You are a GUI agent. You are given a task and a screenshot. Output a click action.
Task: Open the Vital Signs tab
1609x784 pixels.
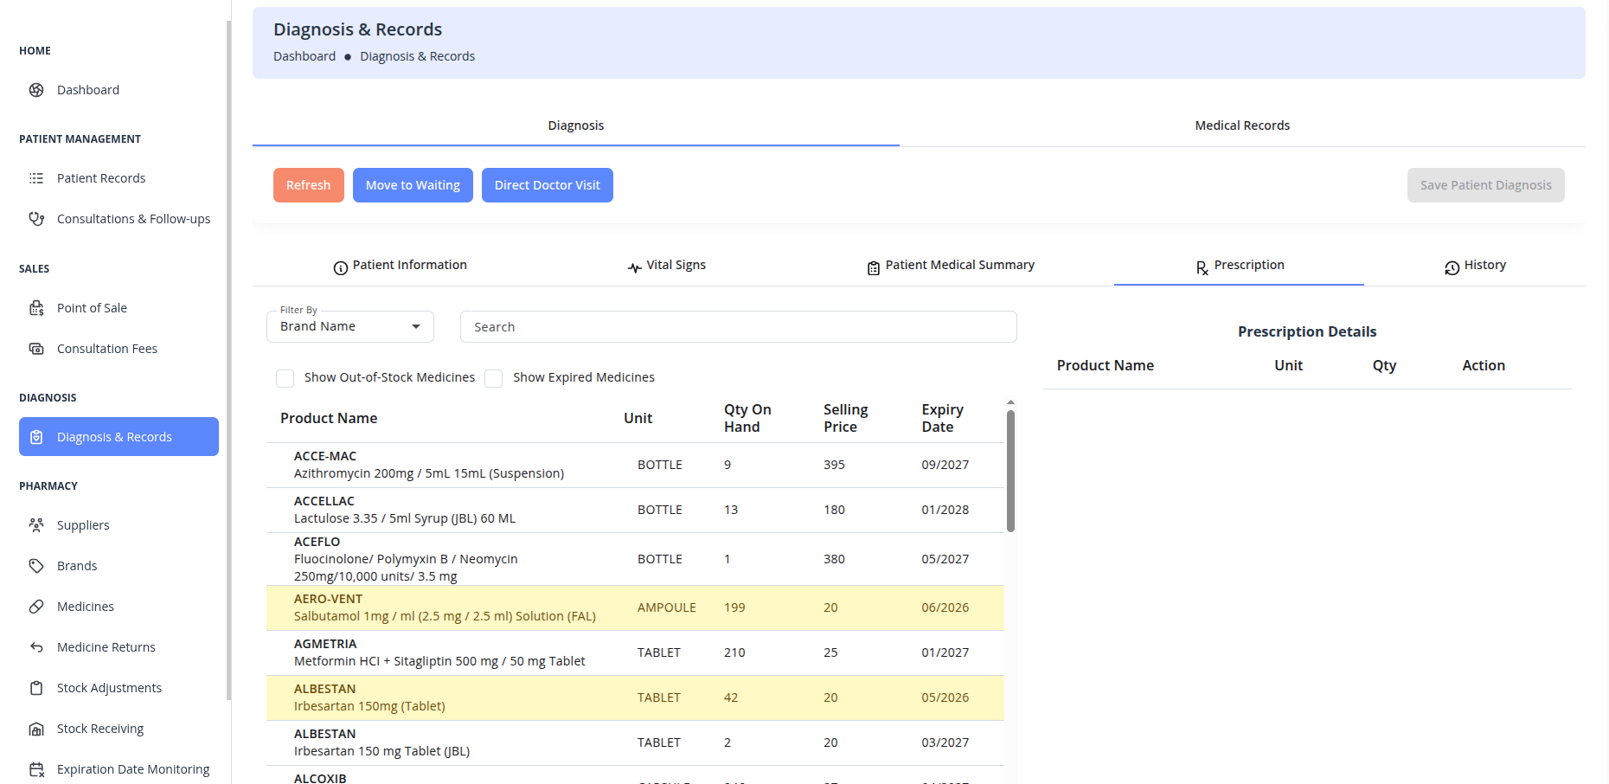(x=667, y=266)
